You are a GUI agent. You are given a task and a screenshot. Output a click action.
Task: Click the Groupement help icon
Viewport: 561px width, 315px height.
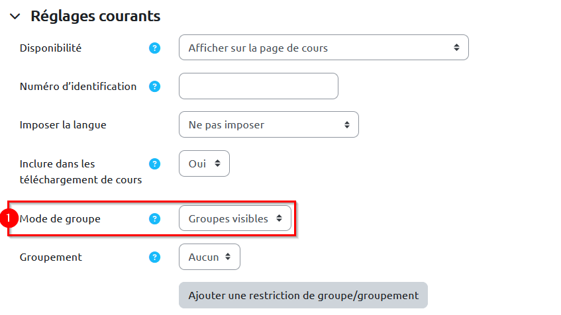tap(155, 257)
